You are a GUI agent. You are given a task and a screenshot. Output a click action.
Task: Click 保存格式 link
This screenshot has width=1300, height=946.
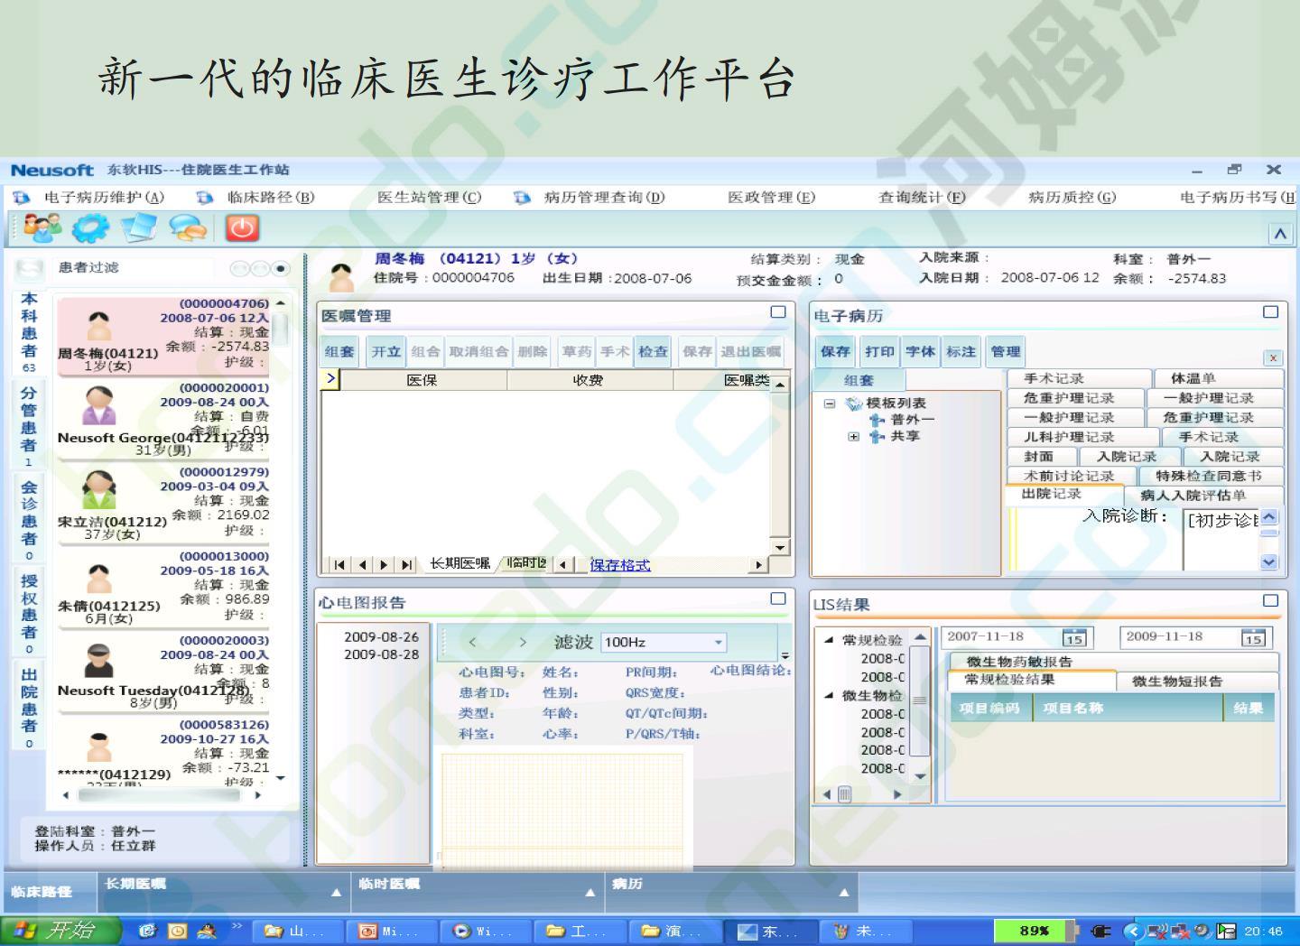tap(620, 565)
